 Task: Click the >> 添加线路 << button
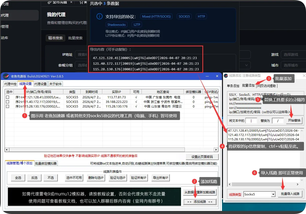(x=200, y=202)
